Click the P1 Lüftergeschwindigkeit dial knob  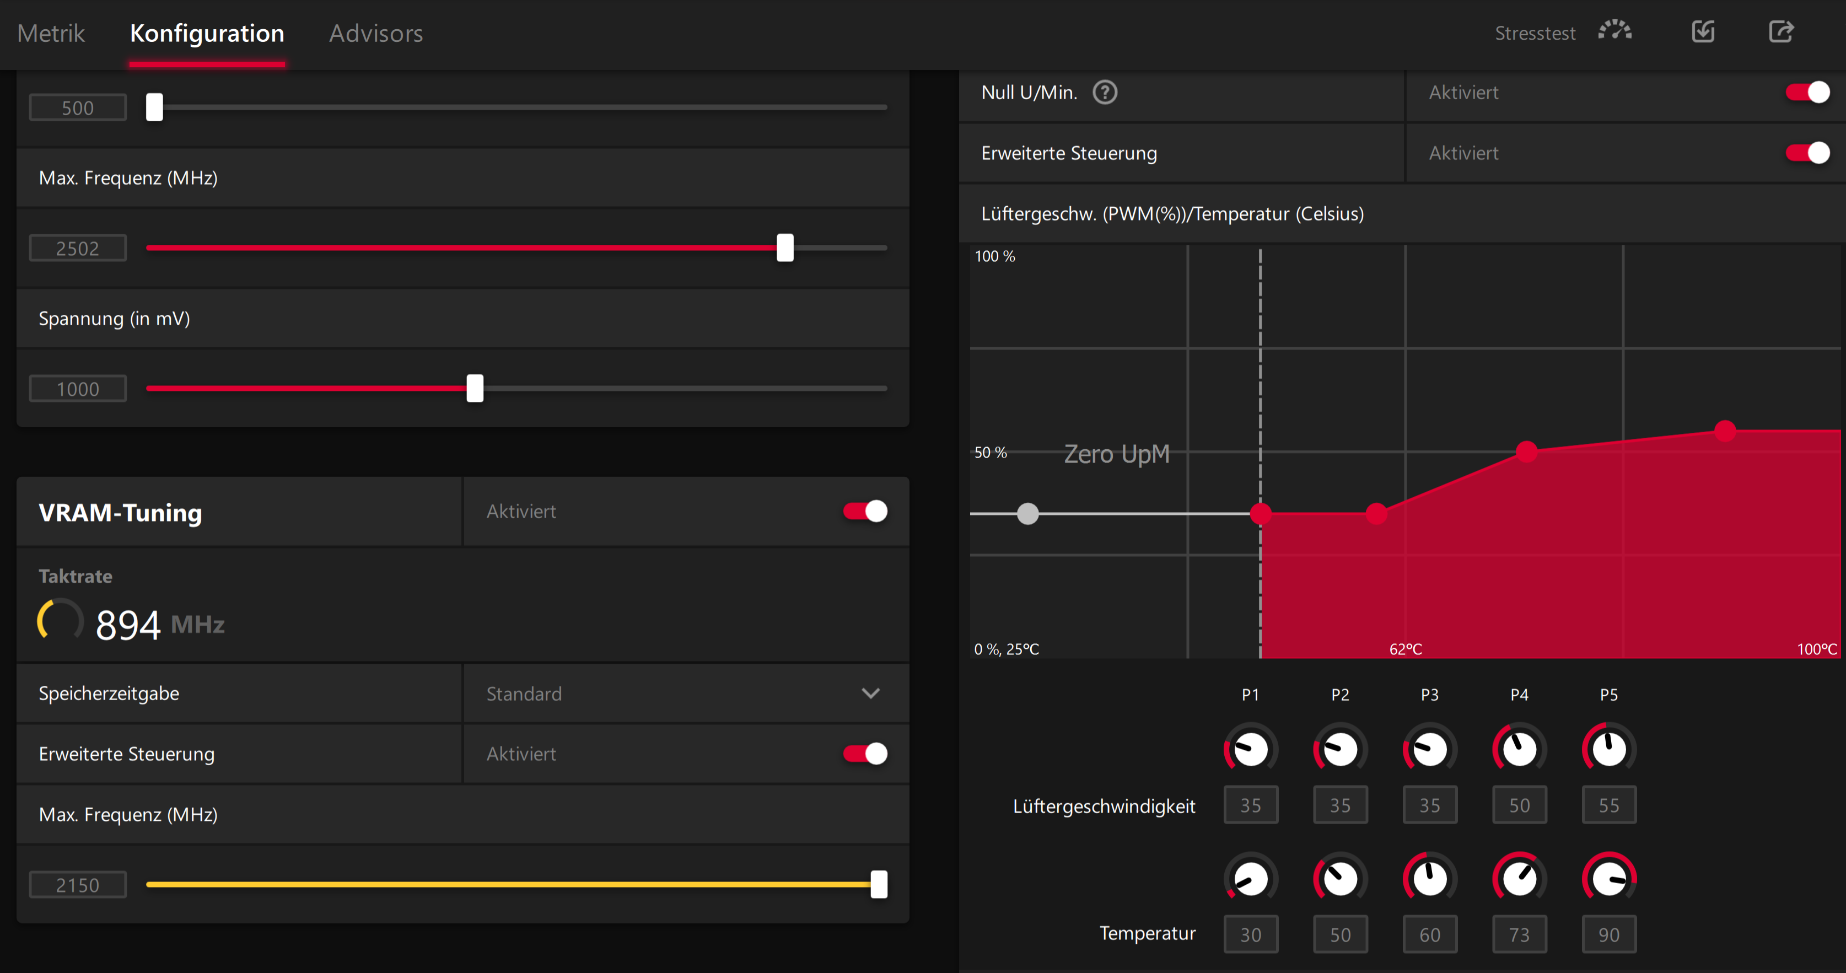point(1251,749)
